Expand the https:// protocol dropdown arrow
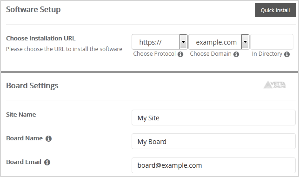The image size is (299, 177). pyautogui.click(x=183, y=42)
